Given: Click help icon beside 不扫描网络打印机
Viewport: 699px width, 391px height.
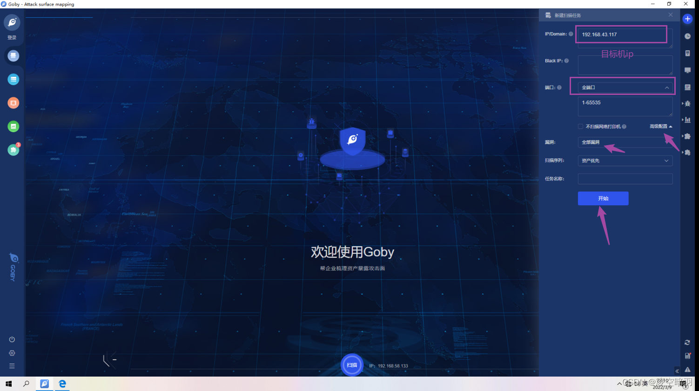Looking at the screenshot, I should [624, 127].
